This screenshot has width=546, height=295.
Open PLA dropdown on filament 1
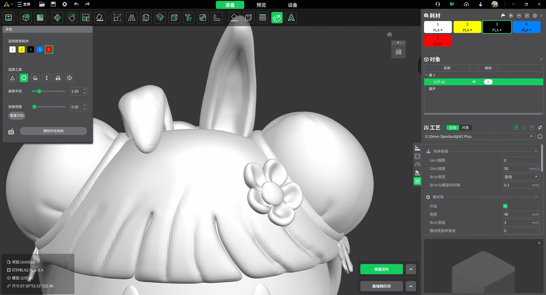pyautogui.click(x=438, y=30)
